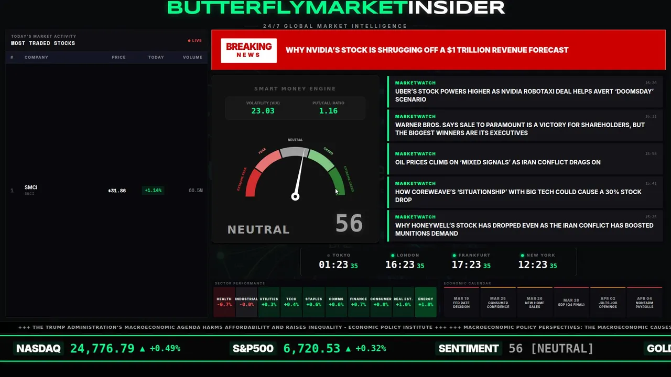Image resolution: width=671 pixels, height=377 pixels.
Task: Open the Mar 19 Fed Rate Decision event
Action: coord(461,302)
